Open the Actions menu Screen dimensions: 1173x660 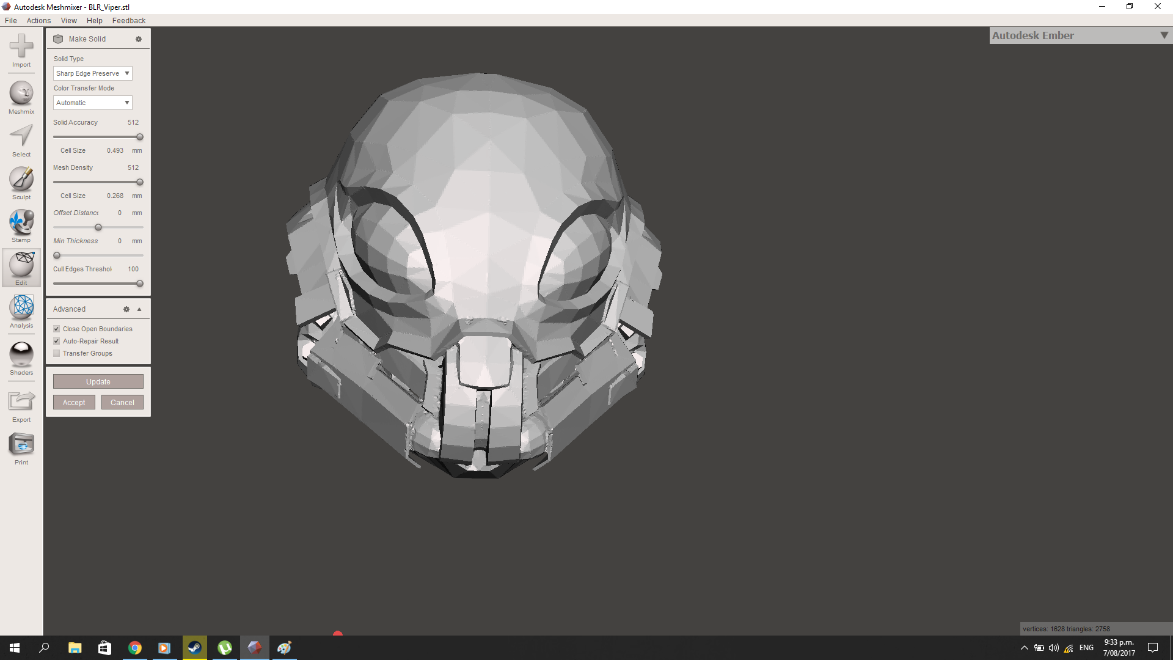coord(38,21)
